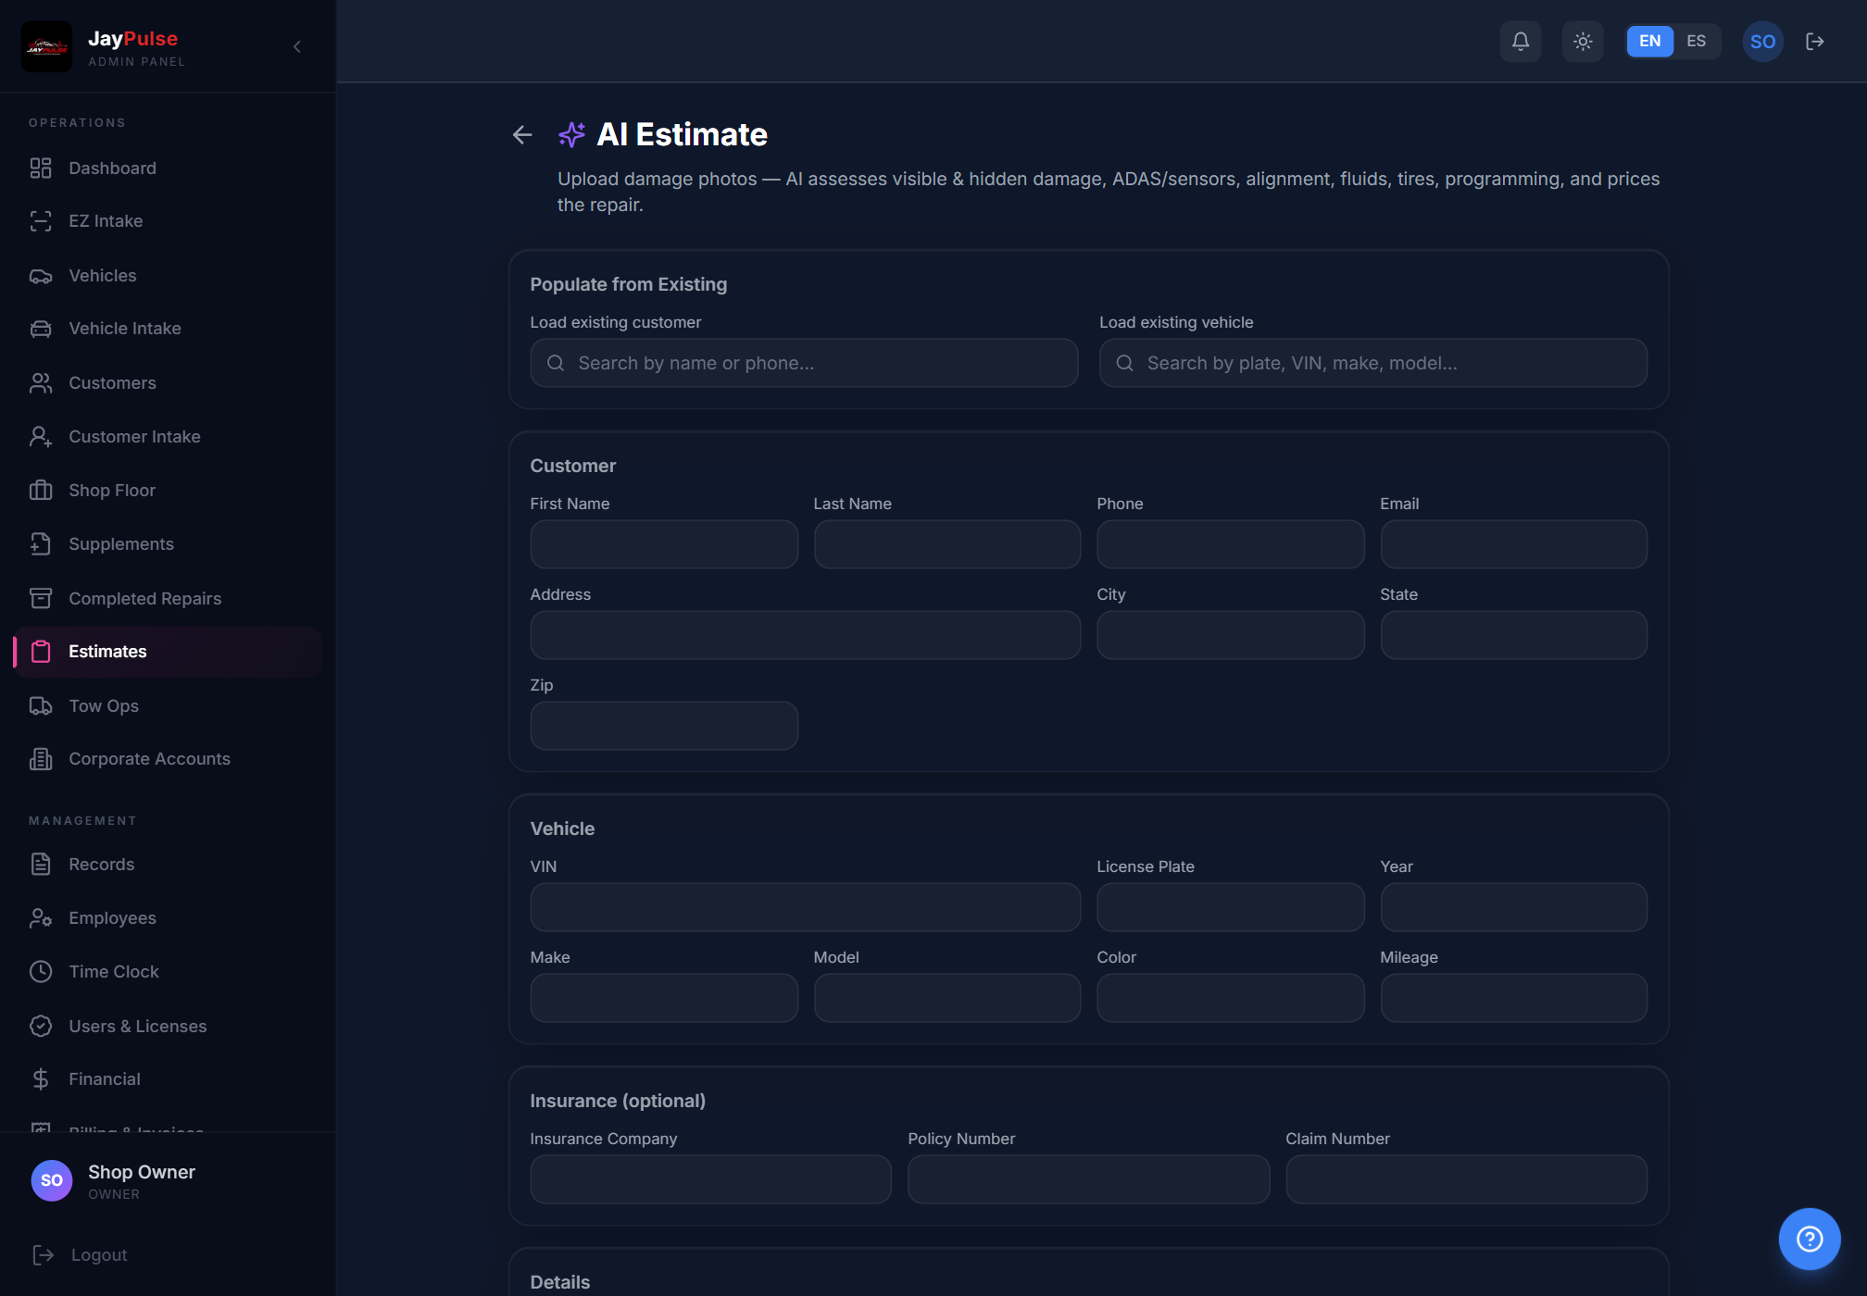Viewport: 1867px width, 1296px height.
Task: Open Time Clock link
Action: tap(168, 971)
